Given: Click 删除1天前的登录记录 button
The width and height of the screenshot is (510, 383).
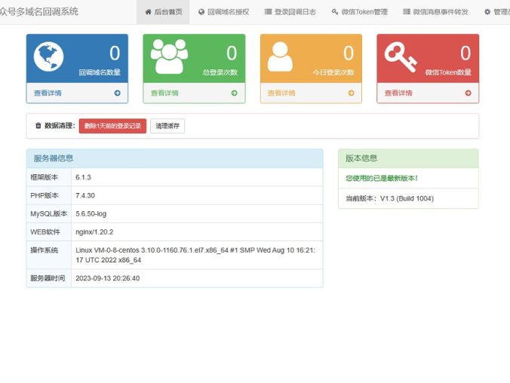Looking at the screenshot, I should (112, 126).
